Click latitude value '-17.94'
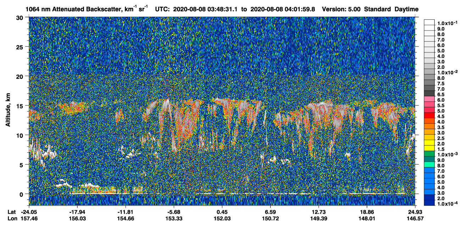 [x=78, y=212]
